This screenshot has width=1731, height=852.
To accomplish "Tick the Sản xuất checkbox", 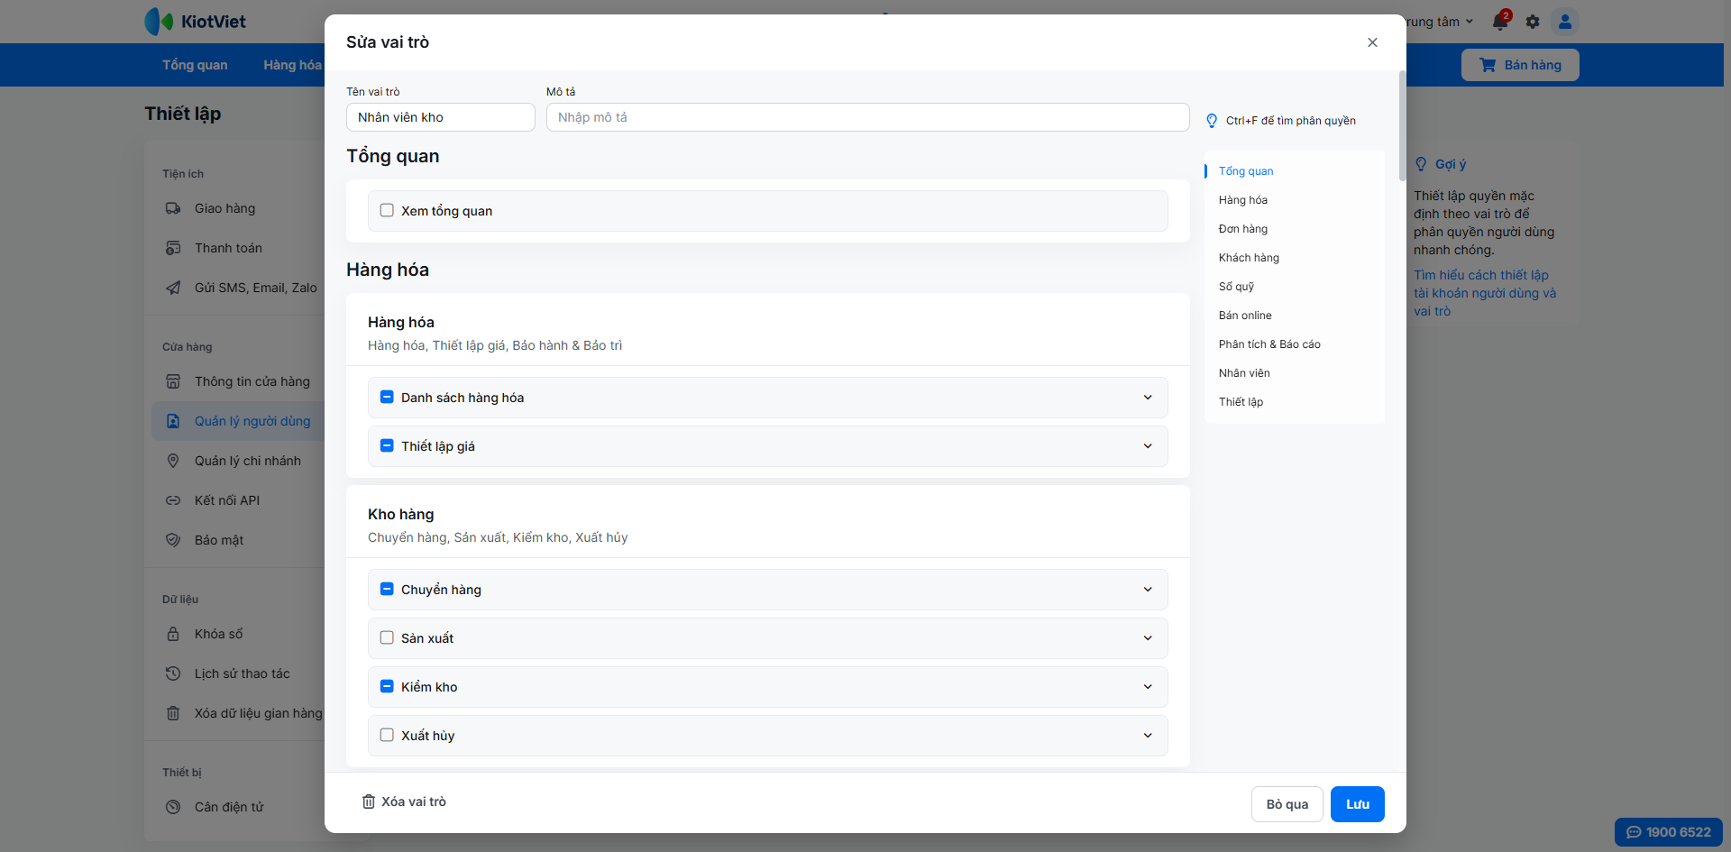I will coord(387,637).
